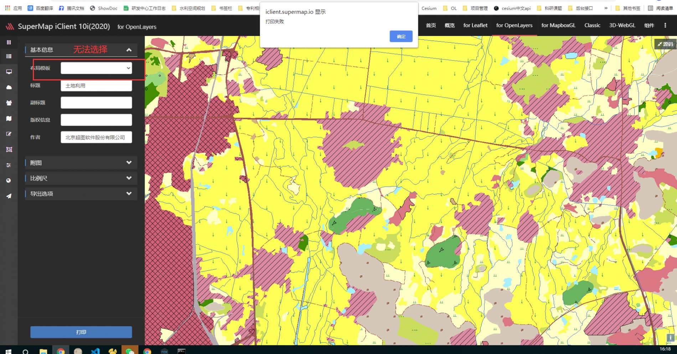Click the server stack icon in sidebar
The height and width of the screenshot is (354, 677).
point(9,56)
